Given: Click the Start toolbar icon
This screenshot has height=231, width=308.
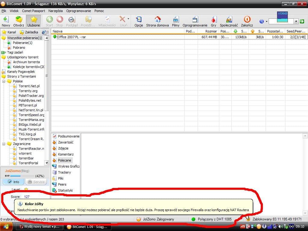Looking at the screenshot, I should click(x=49, y=21).
